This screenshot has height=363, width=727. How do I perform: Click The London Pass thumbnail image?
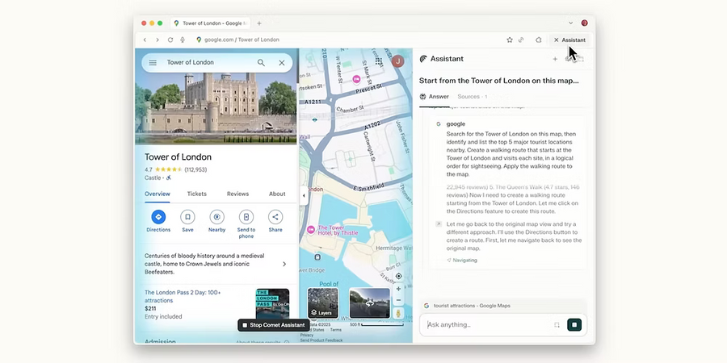click(x=273, y=304)
